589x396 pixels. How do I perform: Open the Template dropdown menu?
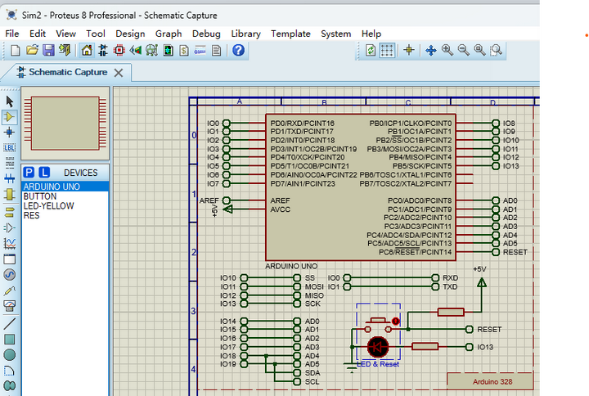point(290,34)
